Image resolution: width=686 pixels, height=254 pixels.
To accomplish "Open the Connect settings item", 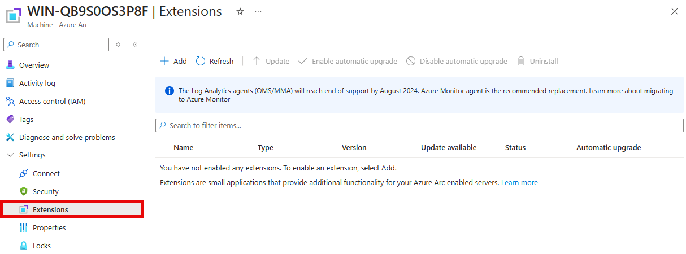I will point(46,173).
